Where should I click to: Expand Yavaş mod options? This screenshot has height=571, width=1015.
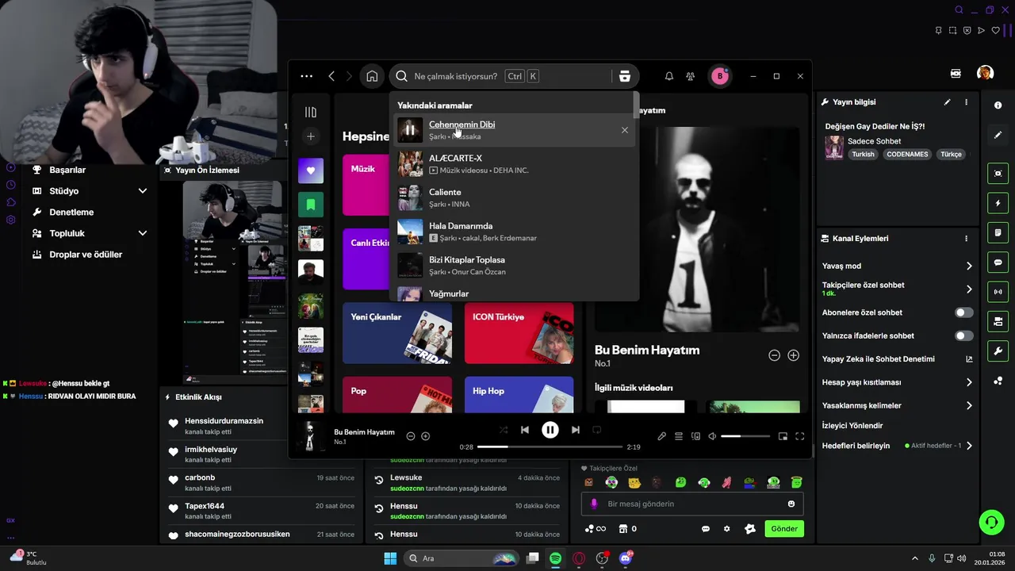969,266
